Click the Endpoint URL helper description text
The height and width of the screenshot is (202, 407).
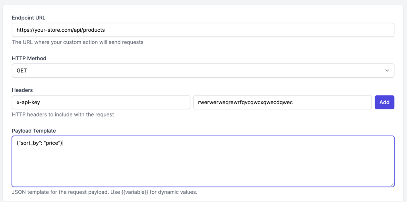(78, 42)
